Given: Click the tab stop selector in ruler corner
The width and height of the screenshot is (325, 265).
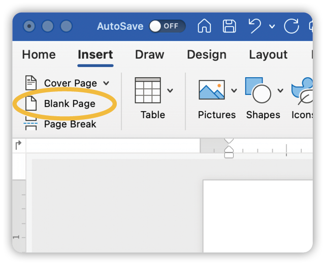Looking at the screenshot, I should click(x=19, y=145).
